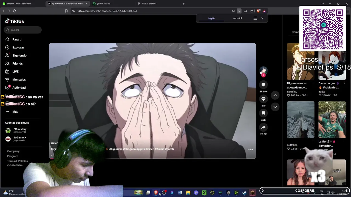Open Brave Rewards triangle icon

[x=264, y=11]
